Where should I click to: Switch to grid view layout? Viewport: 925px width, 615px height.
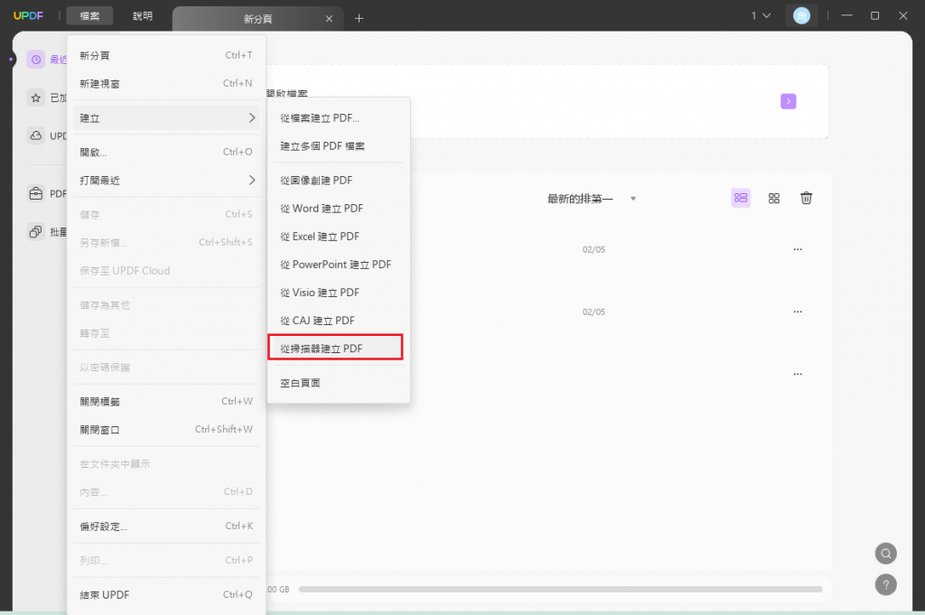[x=774, y=198]
